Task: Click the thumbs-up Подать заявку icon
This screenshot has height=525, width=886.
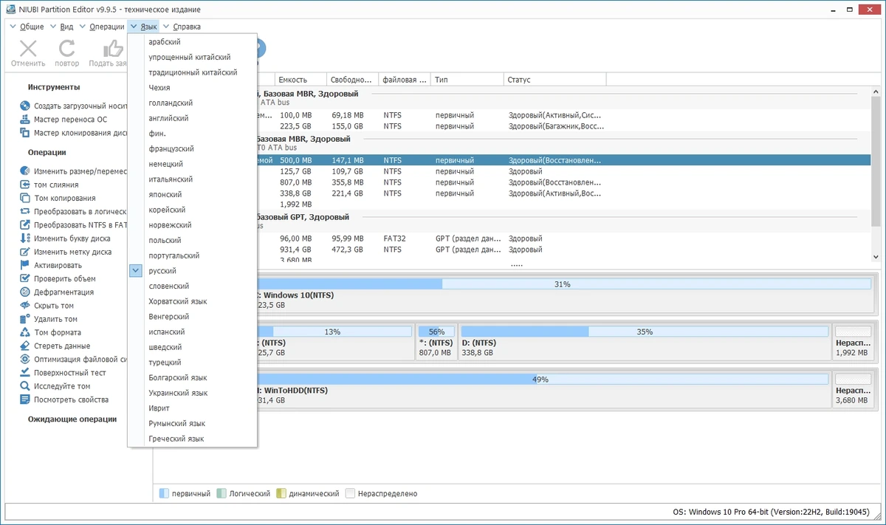Action: (114, 49)
